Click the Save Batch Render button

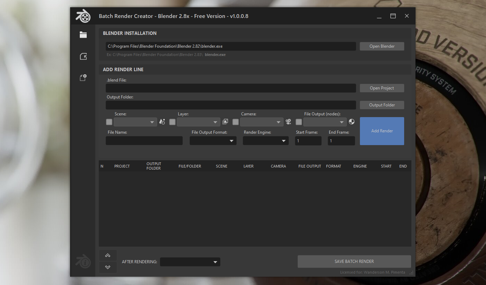tap(354, 262)
